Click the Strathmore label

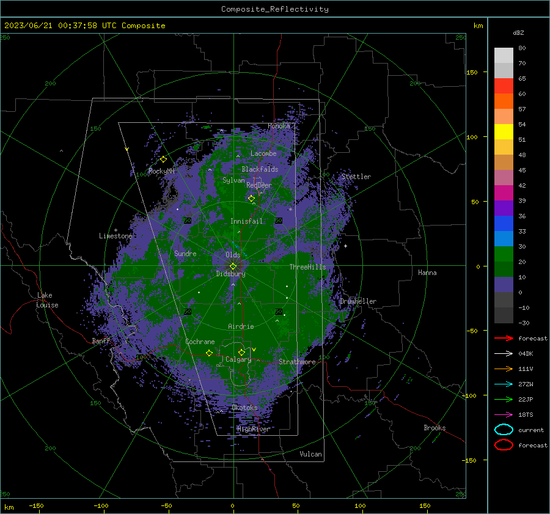click(x=297, y=362)
